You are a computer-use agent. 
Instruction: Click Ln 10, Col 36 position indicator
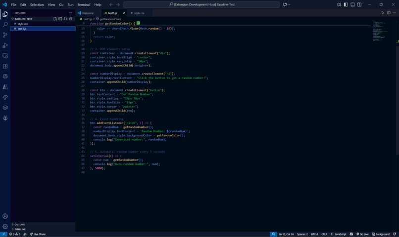pos(286,234)
